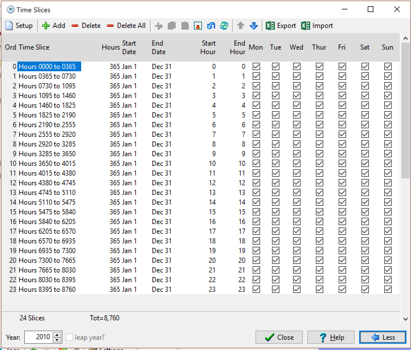411x350 pixels.
Task: Select row Hours 3650 to 4015
Action: click(x=200, y=163)
